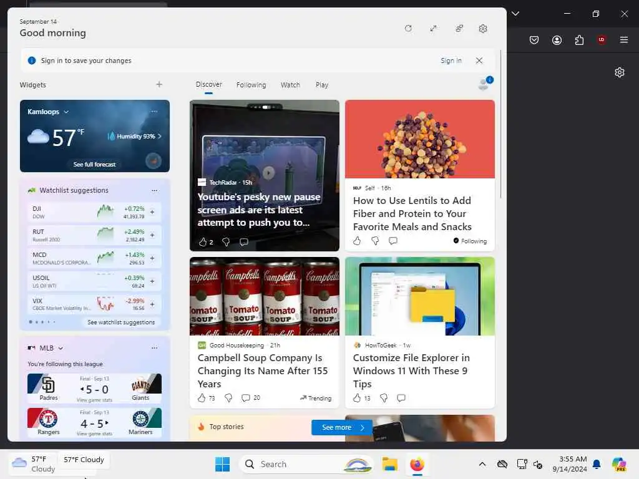Add VIX to watchlist
The height and width of the screenshot is (479, 639).
(152, 304)
